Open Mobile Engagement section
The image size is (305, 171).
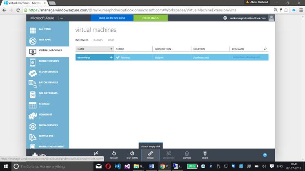tap(47, 146)
